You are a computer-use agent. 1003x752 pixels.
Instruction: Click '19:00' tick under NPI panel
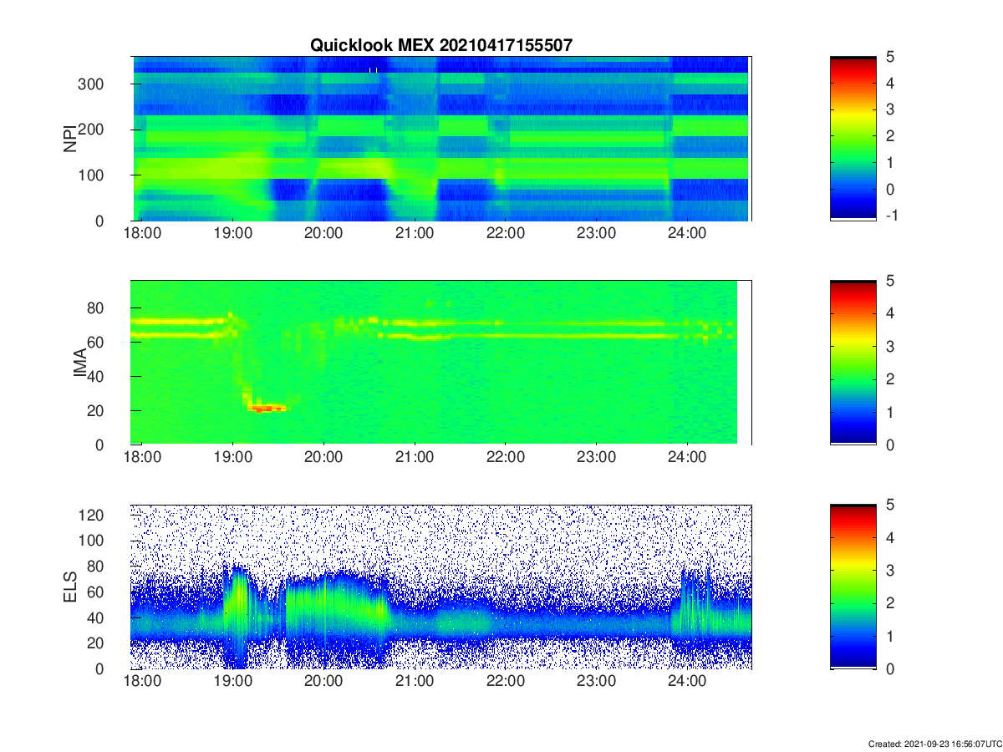click(233, 233)
